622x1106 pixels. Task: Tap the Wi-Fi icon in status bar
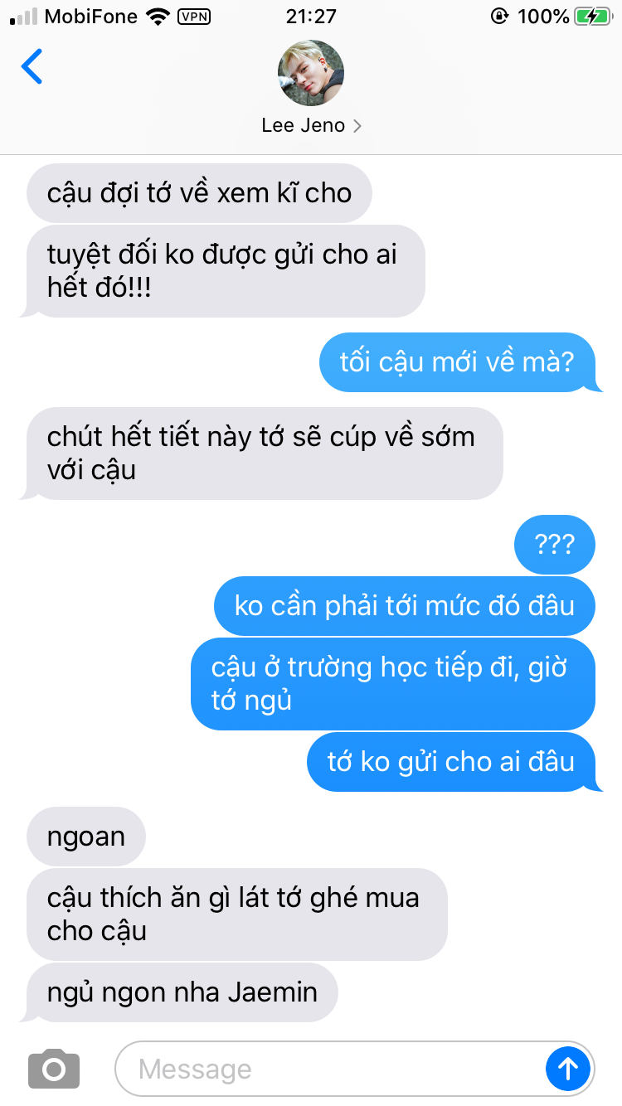156,17
